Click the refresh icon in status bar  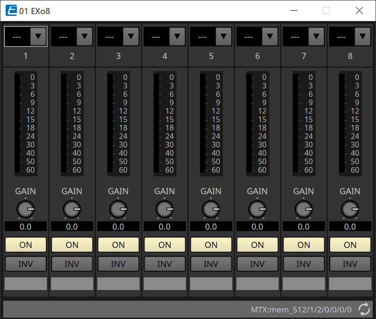[x=364, y=309]
